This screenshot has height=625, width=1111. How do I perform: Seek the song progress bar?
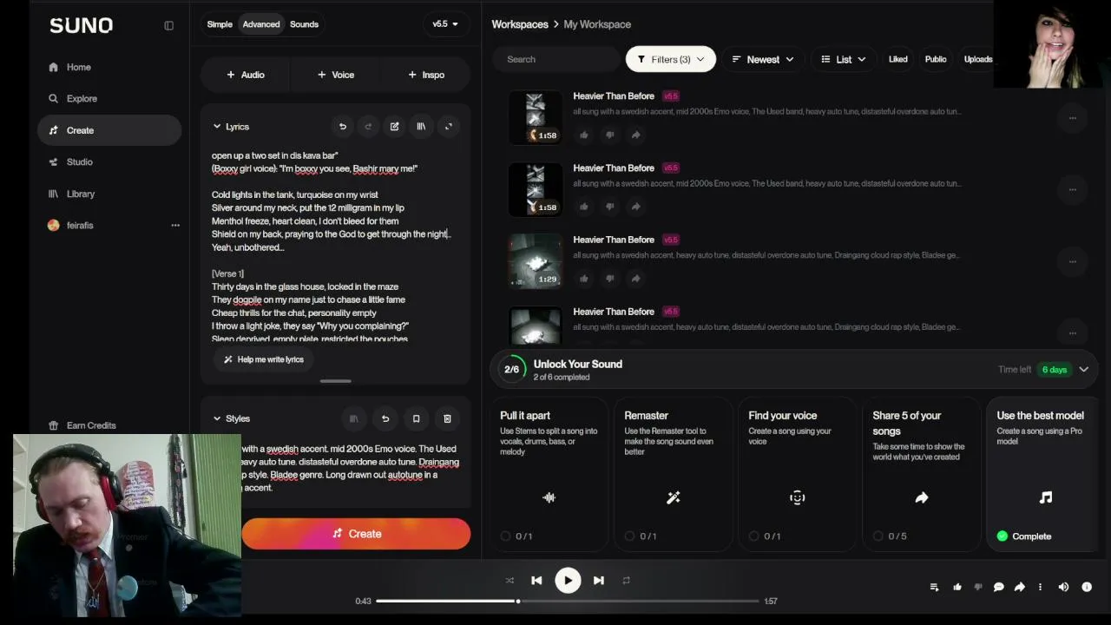point(568,601)
